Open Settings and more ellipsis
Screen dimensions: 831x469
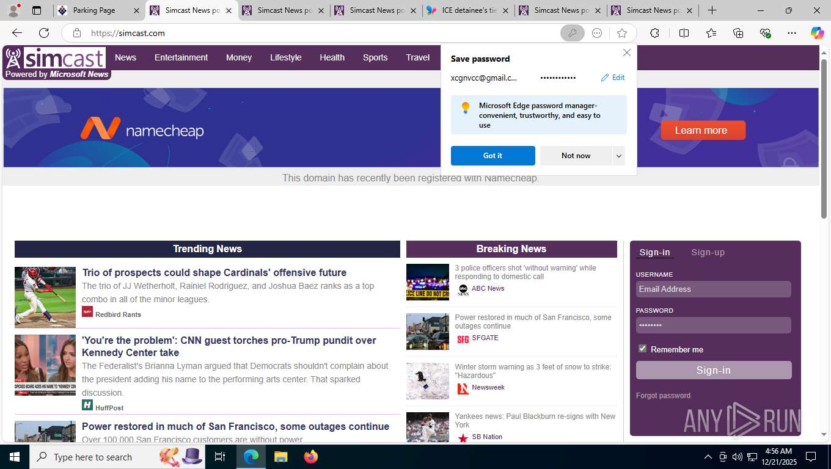coord(792,33)
